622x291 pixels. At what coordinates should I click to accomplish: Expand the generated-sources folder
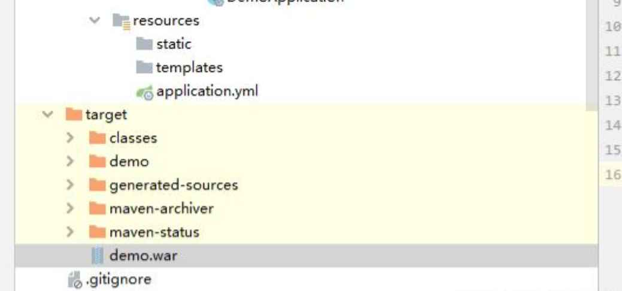click(x=70, y=185)
